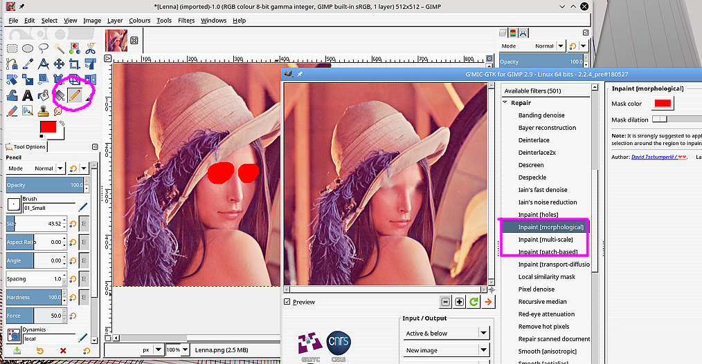The image size is (702, 364).
Task: Click the Dynamics preview icon
Action: point(14,336)
